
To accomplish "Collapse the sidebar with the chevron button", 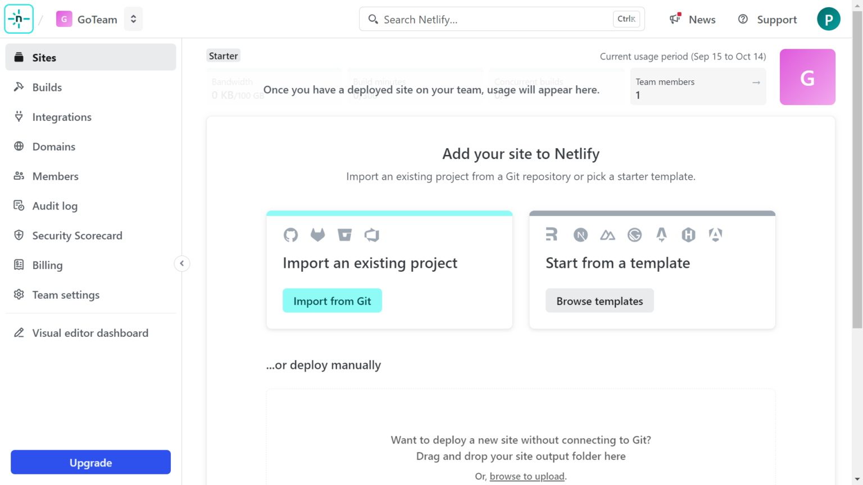I will click(181, 263).
